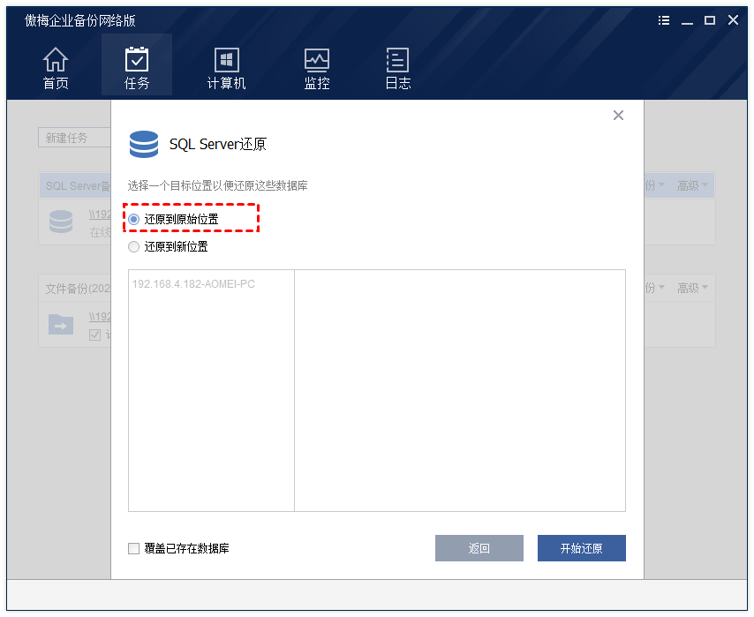Click SQL Server backup task database icon
This screenshot has height=617, width=754.
[x=61, y=222]
